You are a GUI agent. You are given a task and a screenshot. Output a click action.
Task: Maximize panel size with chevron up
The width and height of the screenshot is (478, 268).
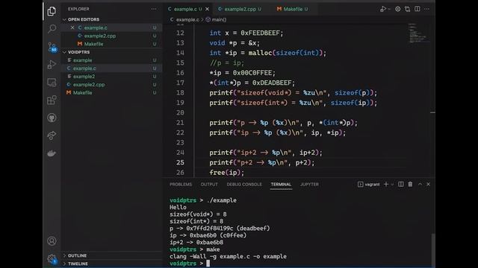coord(420,184)
